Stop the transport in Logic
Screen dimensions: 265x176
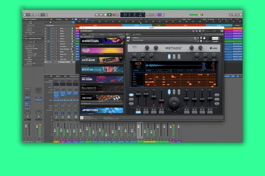(x=105, y=15)
